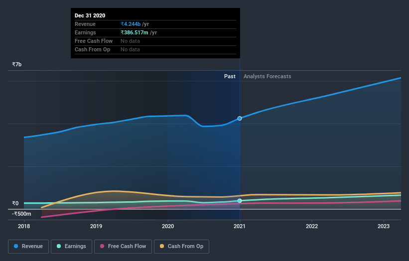This screenshot has height=261, width=409.
Task: Click the 2019 x-axis label
Action: coord(96,226)
